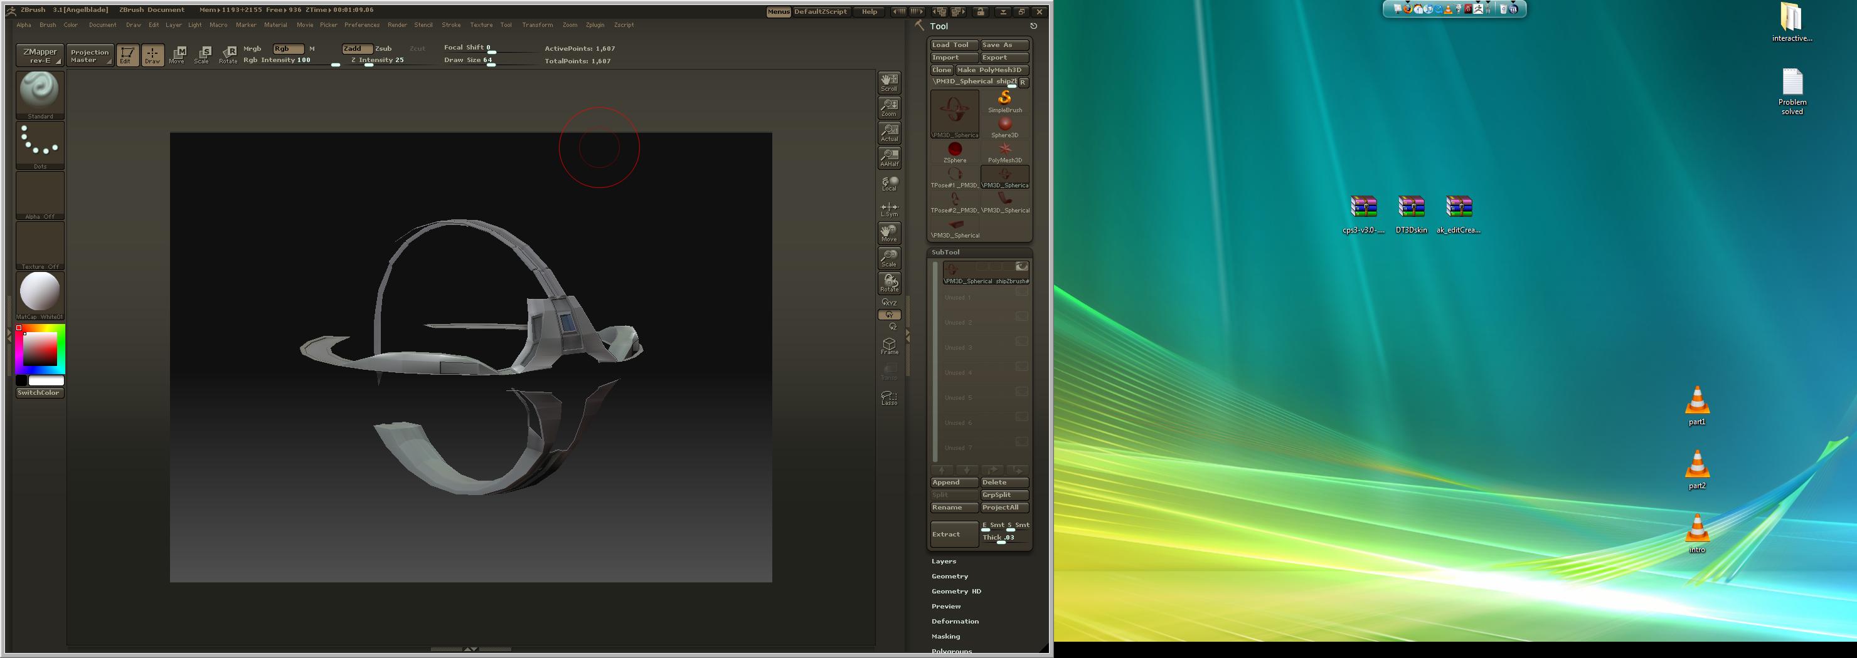Open the VLC file intro on desktop
The height and width of the screenshot is (658, 1857).
click(1697, 533)
